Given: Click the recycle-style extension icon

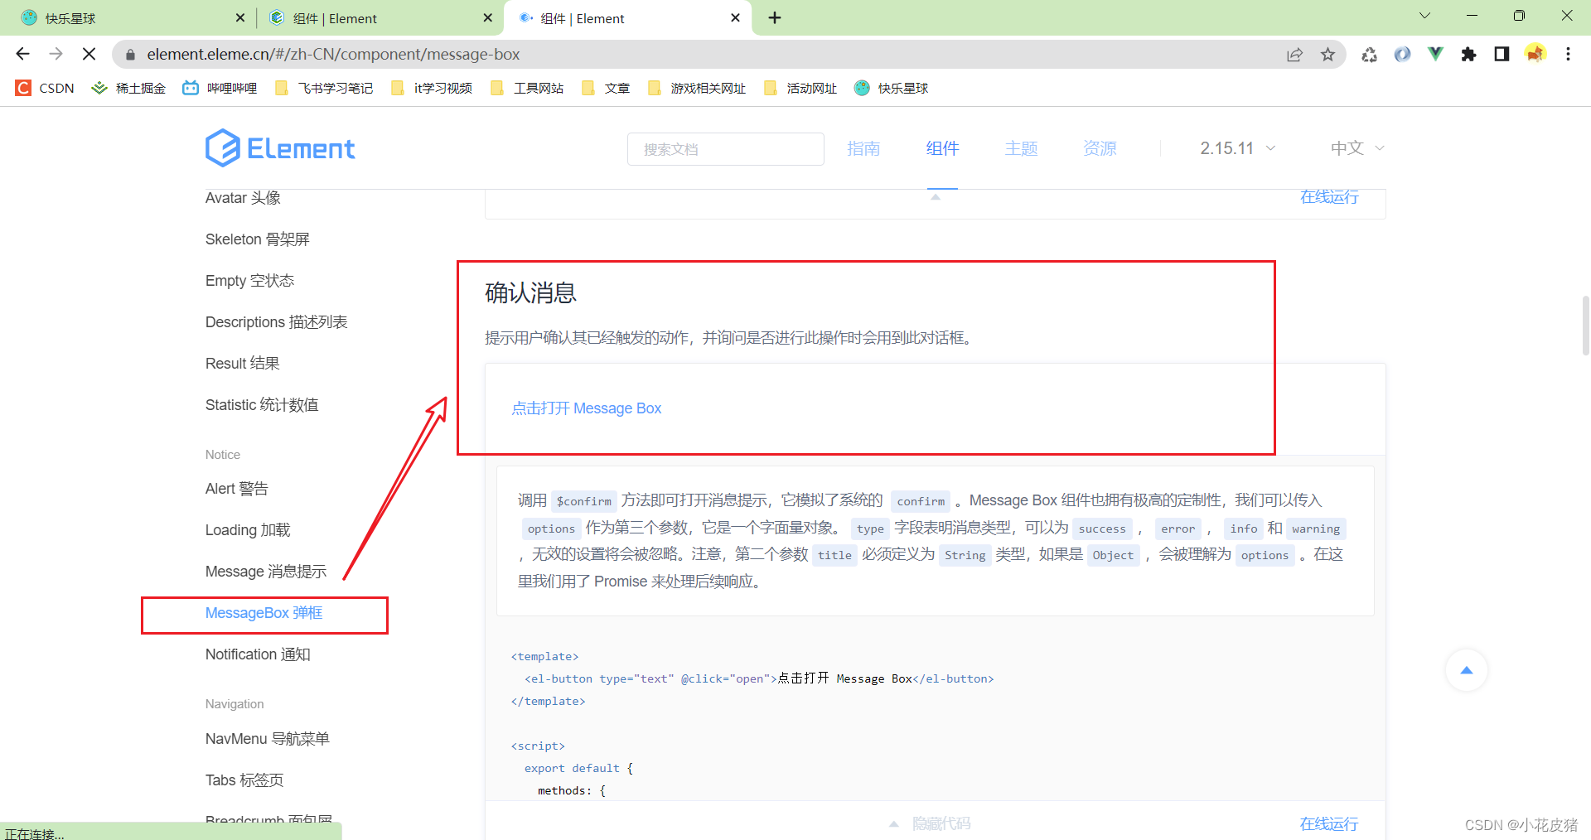Looking at the screenshot, I should tap(1369, 55).
